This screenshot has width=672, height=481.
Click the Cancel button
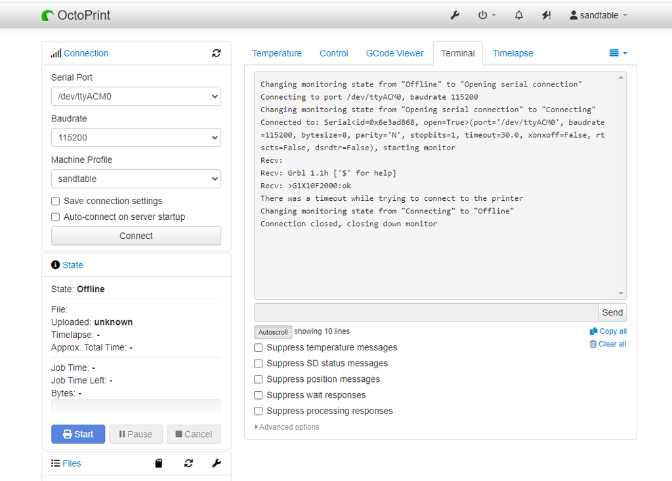pos(194,434)
